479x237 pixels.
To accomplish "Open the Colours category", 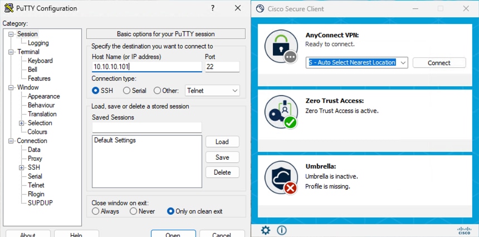I will [37, 132].
